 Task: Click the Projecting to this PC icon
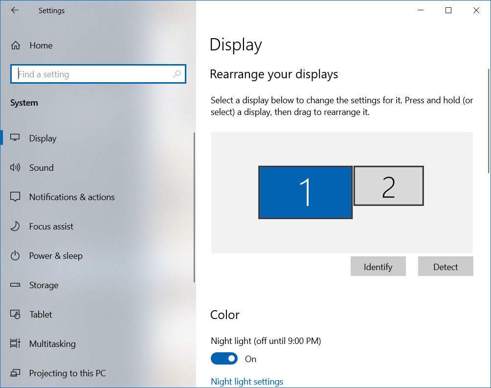click(x=15, y=373)
